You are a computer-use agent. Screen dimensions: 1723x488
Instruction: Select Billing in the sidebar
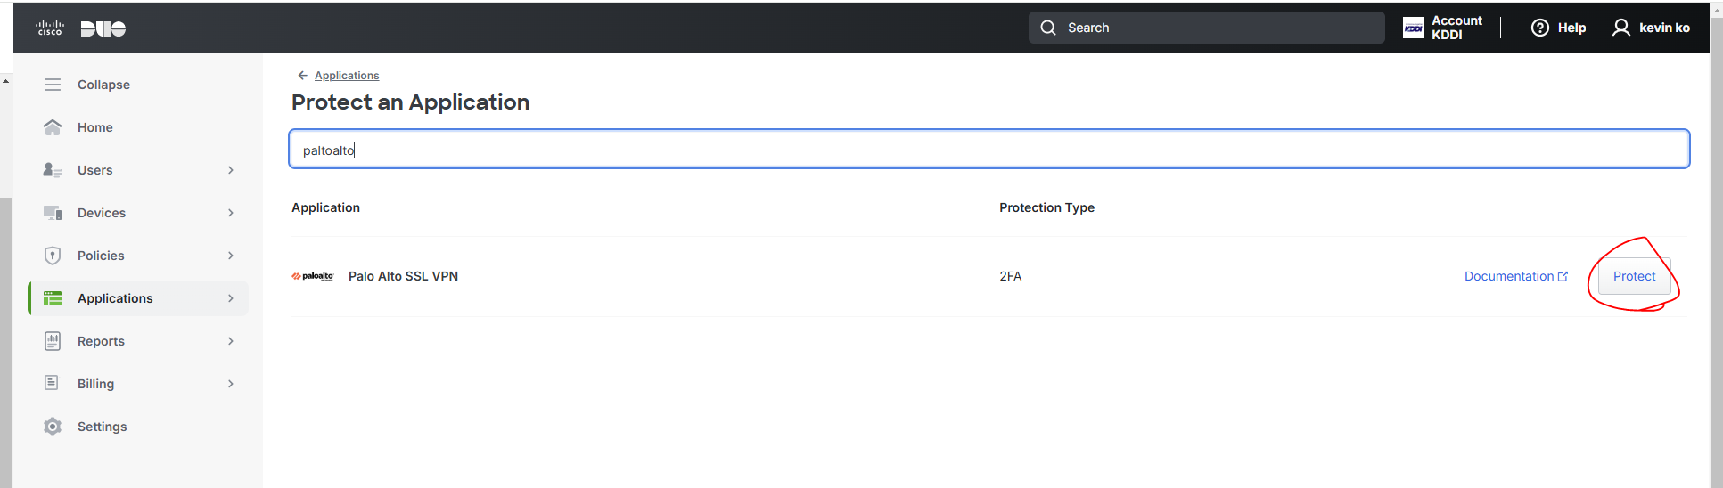pyautogui.click(x=139, y=384)
